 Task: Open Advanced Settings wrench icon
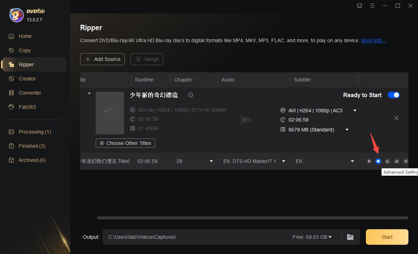378,161
